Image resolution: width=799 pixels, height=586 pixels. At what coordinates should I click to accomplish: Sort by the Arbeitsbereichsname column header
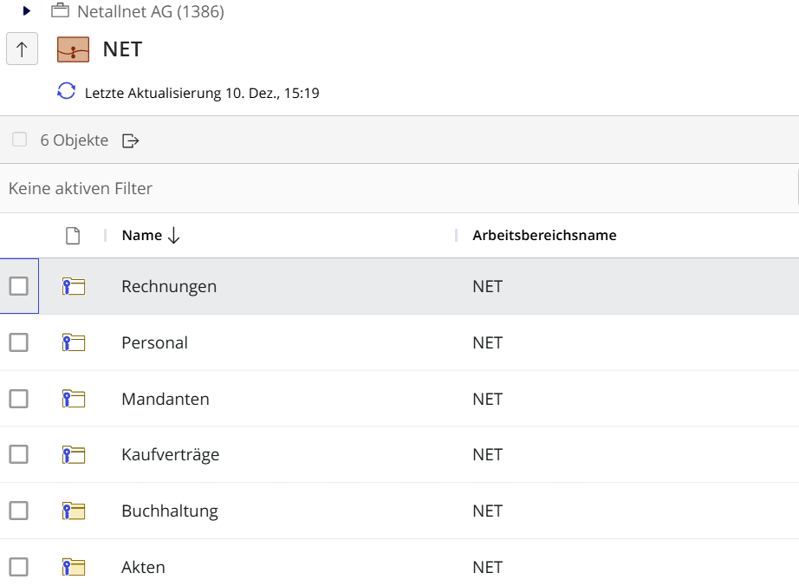pyautogui.click(x=544, y=236)
